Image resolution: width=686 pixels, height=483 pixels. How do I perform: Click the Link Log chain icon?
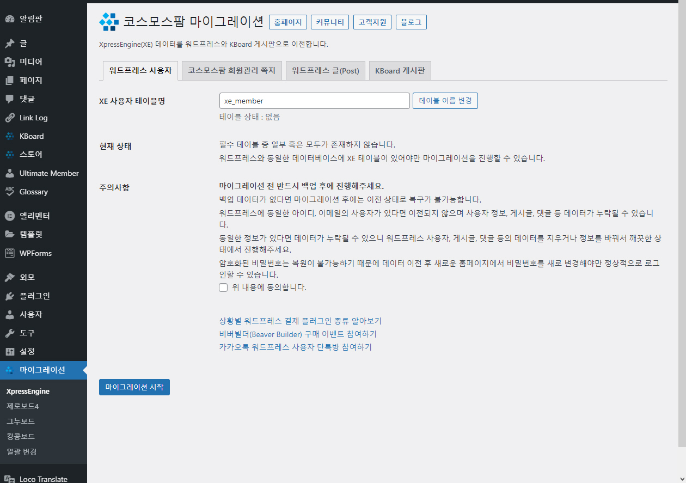(x=10, y=118)
